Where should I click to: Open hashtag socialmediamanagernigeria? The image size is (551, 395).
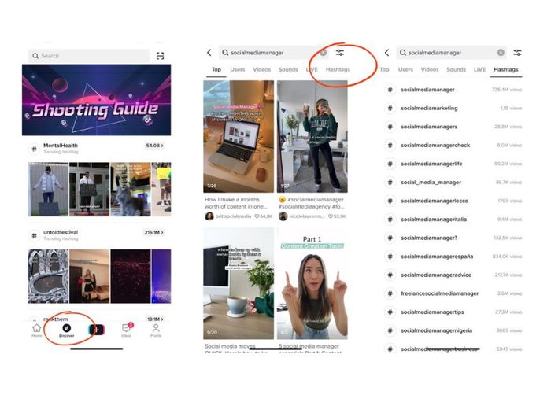click(453, 330)
